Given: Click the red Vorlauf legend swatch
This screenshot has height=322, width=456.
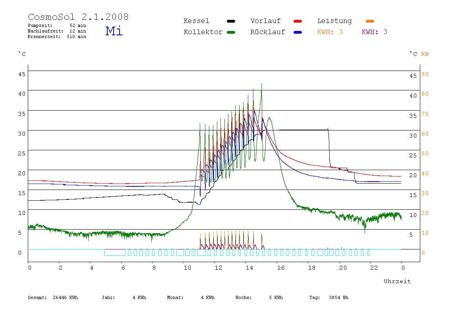Looking at the screenshot, I should click(298, 21).
